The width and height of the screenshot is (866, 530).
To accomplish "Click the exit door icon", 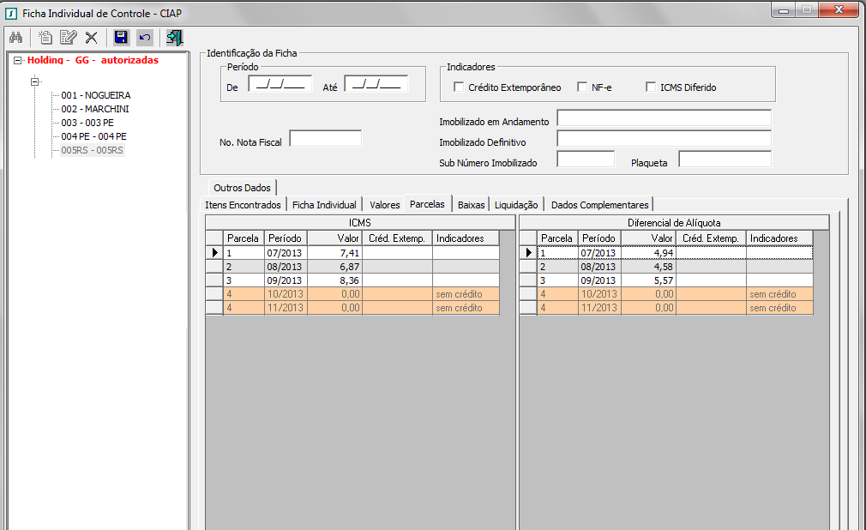I will 174,38.
